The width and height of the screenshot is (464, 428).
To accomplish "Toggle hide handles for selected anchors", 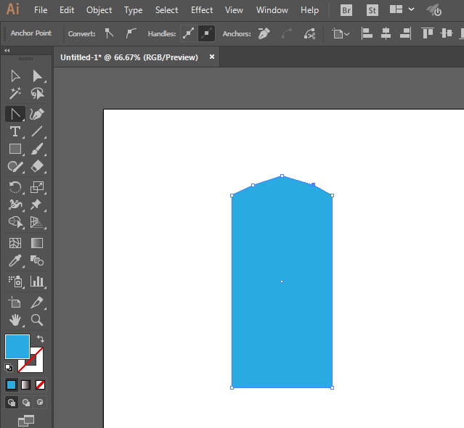I will pyautogui.click(x=206, y=33).
